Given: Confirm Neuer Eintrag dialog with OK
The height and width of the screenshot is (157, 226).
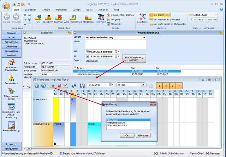Looking at the screenshot, I should (x=127, y=136).
